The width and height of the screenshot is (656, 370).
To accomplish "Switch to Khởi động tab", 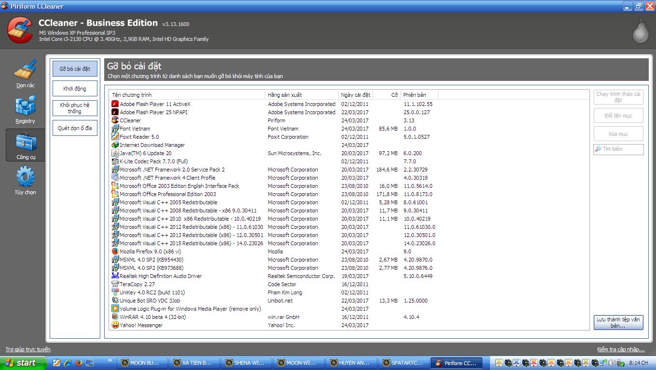I will tap(75, 89).
